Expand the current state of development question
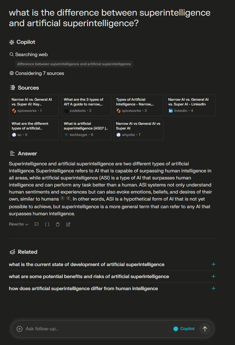This screenshot has width=235, height=345. [x=213, y=264]
